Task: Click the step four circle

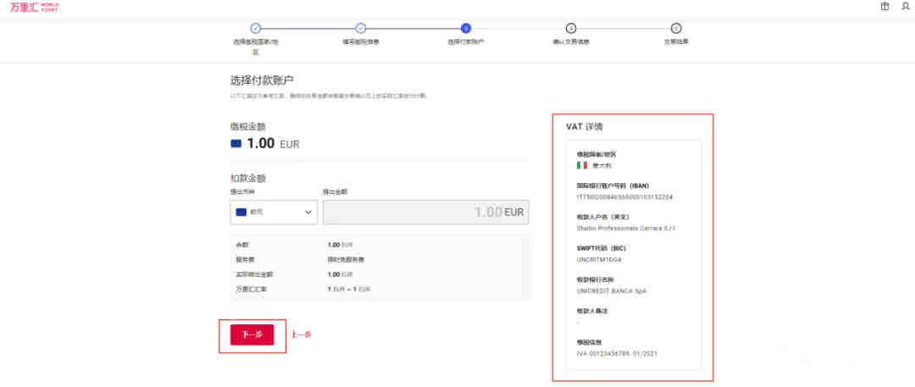Action: point(571,28)
